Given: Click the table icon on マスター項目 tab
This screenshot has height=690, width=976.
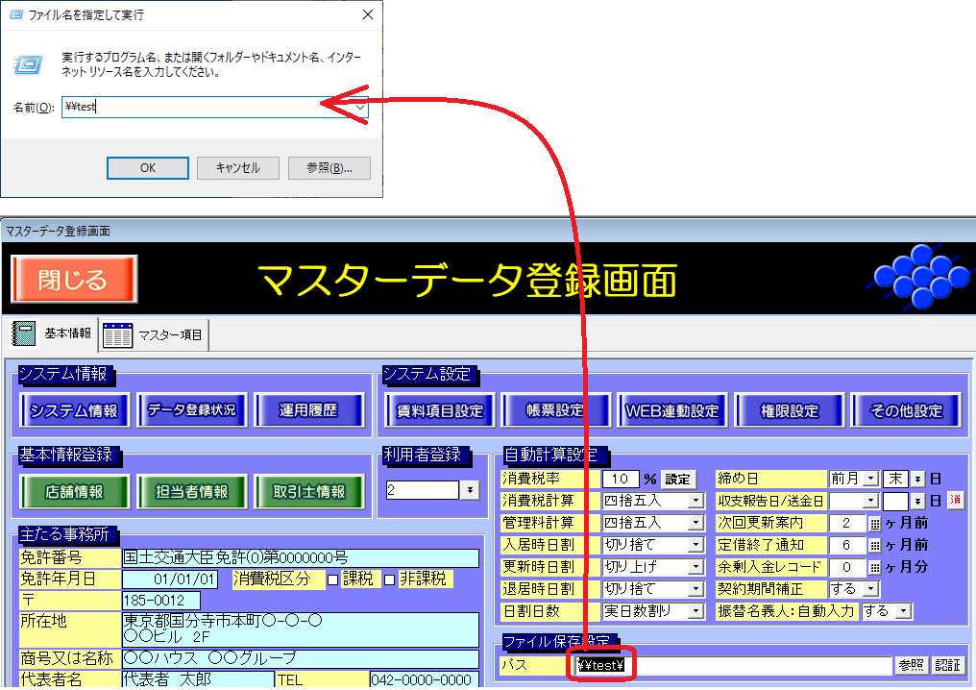Looking at the screenshot, I should pos(117,335).
